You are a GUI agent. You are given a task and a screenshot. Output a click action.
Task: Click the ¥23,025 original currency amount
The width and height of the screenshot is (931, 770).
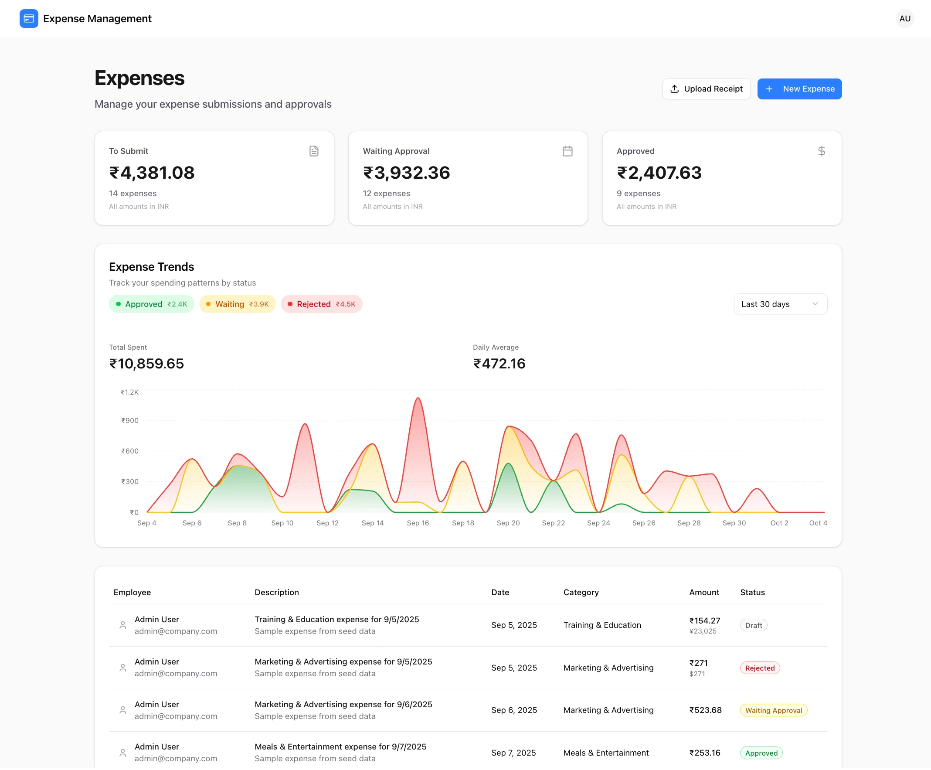point(703,632)
